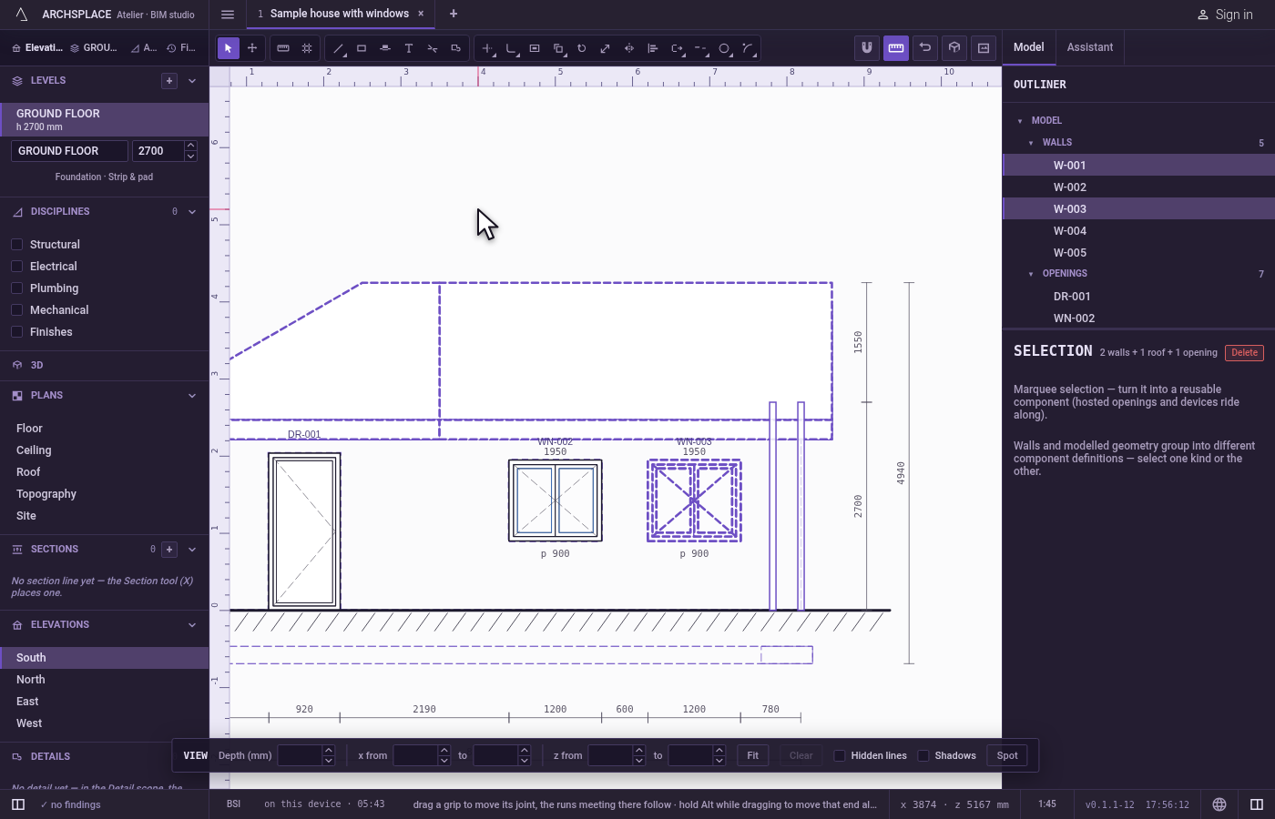Collapse the WALLS tree group
1275x819 pixels.
point(1031,143)
